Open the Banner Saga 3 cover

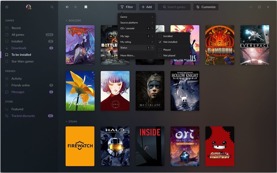80,45
